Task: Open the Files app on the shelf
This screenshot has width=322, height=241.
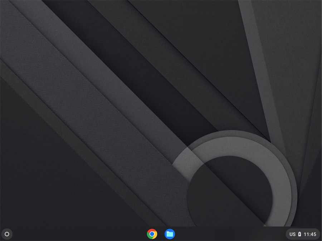Action: click(170, 234)
